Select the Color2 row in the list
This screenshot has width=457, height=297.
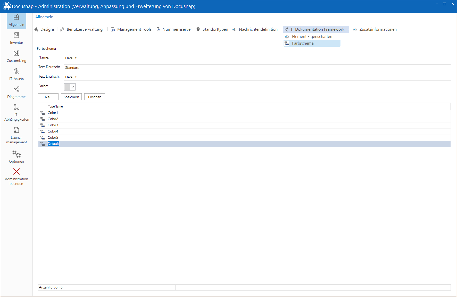244,119
